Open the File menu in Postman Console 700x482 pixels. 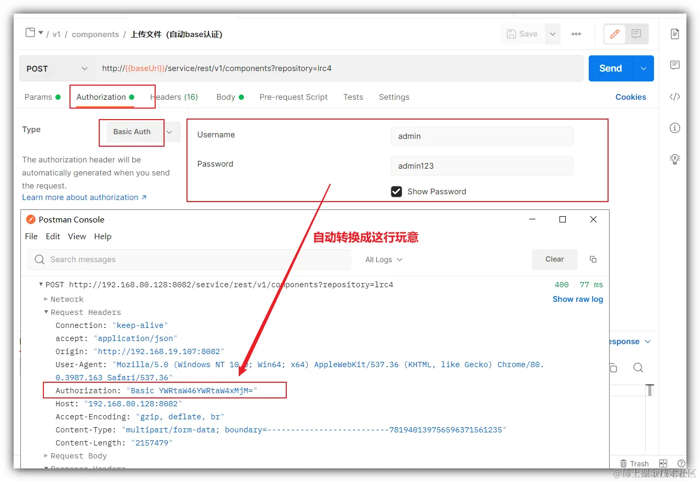click(31, 236)
